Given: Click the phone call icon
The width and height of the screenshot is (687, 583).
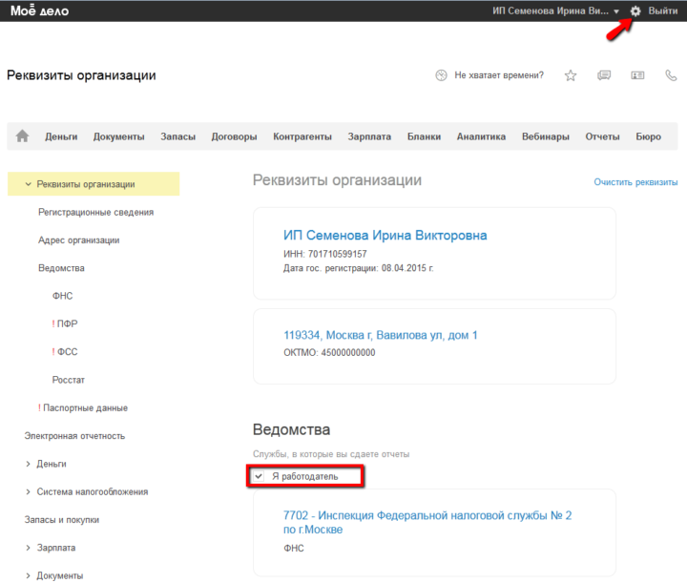Looking at the screenshot, I should tap(671, 75).
